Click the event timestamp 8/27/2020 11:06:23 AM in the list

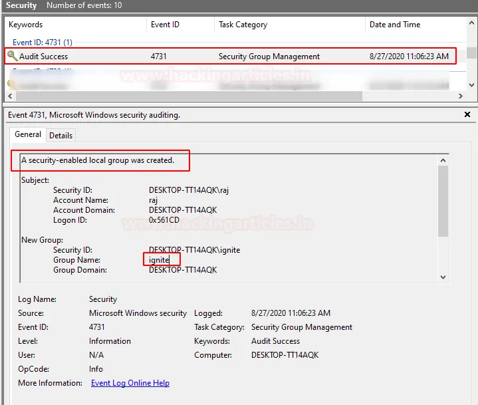408,57
